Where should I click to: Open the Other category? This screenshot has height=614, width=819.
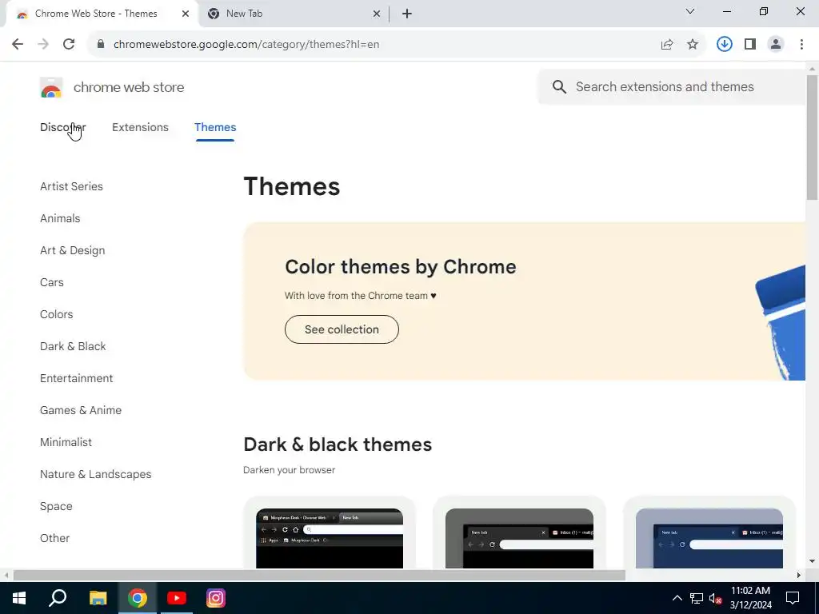click(x=55, y=538)
